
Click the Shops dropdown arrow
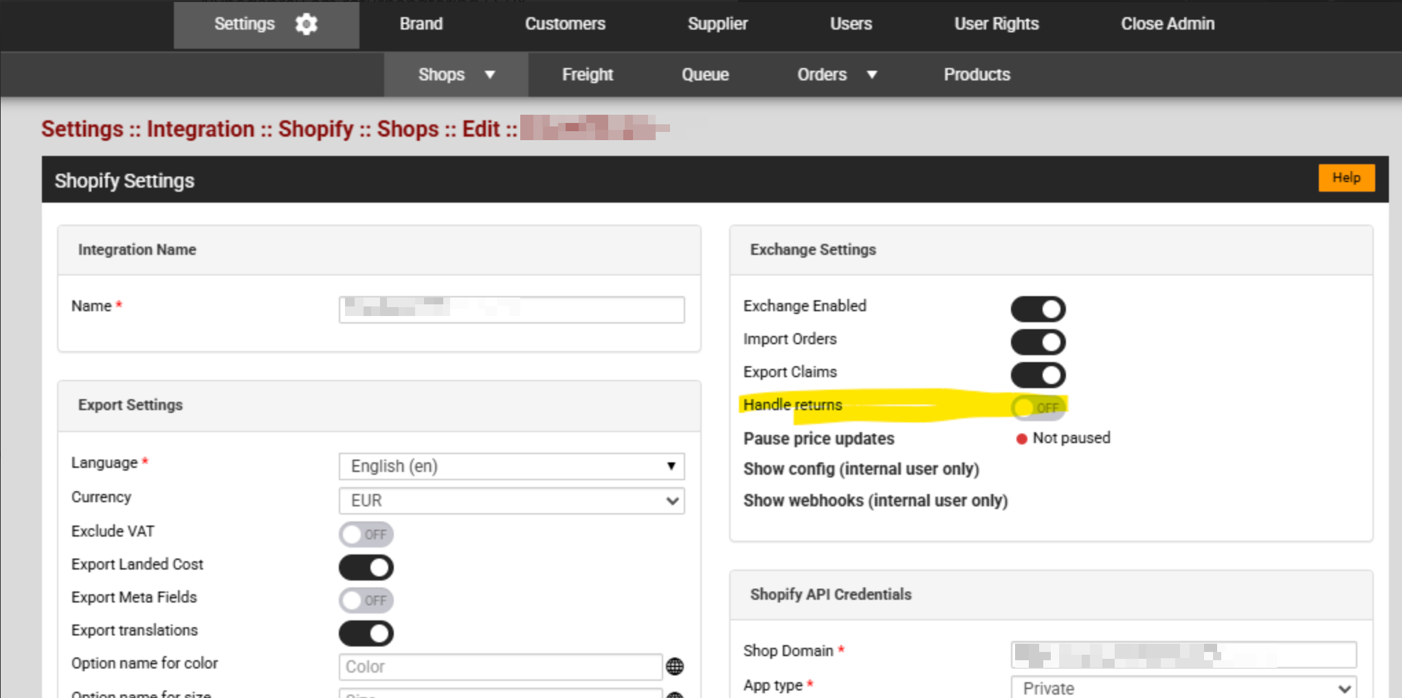coord(490,75)
